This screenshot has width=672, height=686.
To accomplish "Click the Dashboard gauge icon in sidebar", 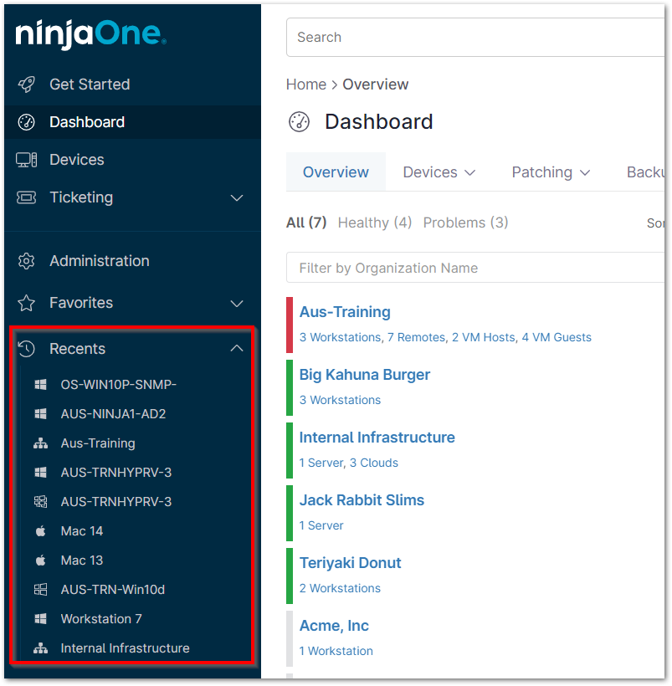I will 27,122.
